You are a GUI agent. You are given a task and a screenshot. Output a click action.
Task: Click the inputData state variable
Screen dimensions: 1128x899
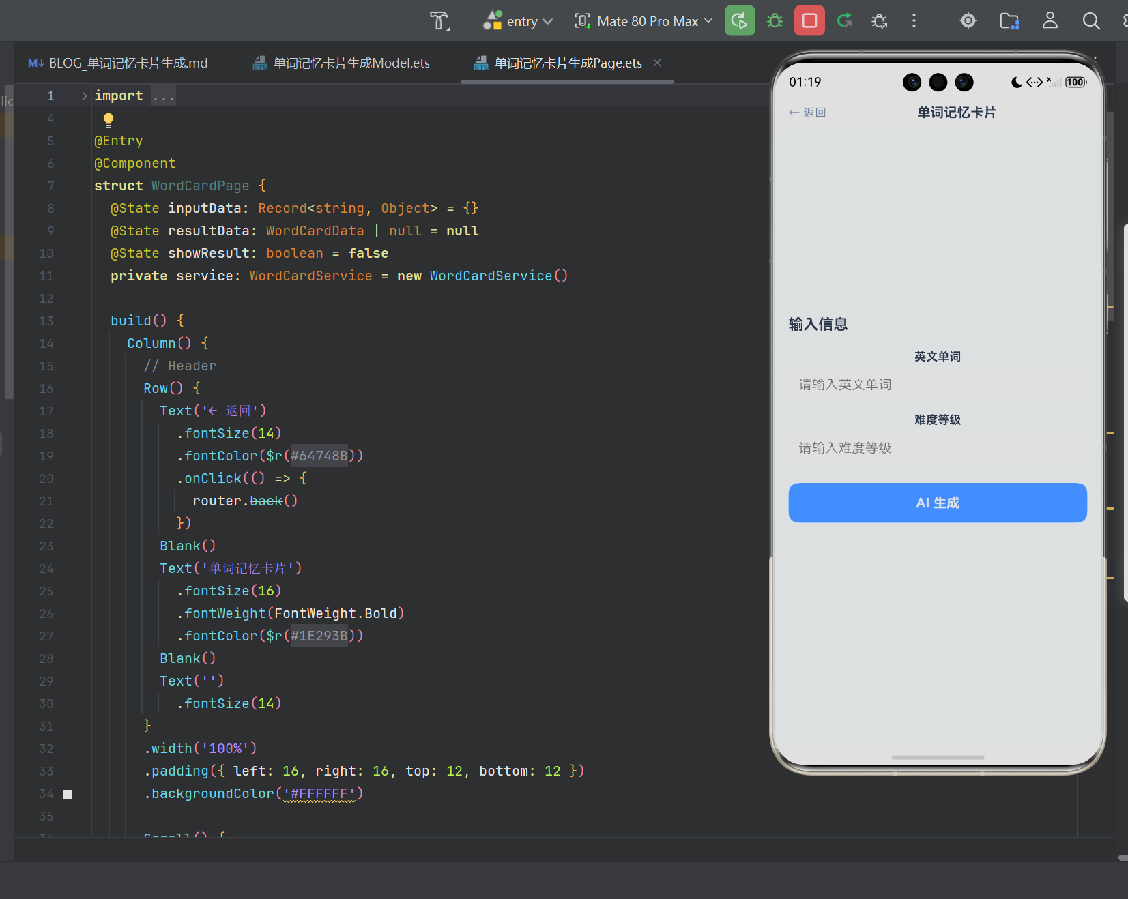pos(205,209)
